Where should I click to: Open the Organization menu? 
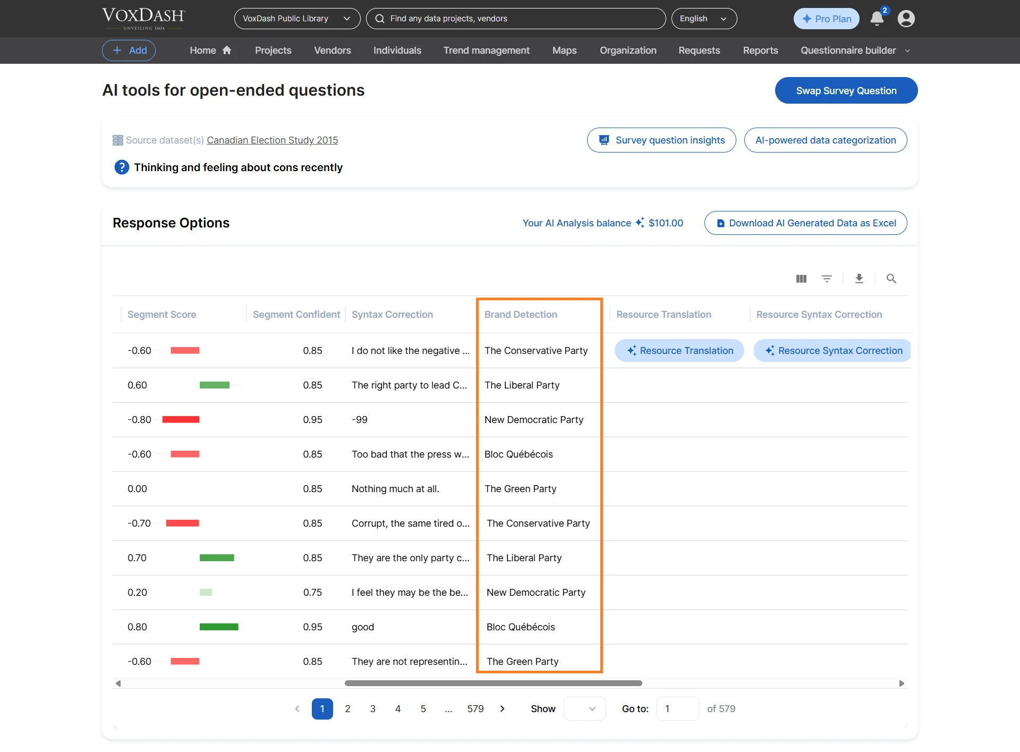[x=628, y=50]
